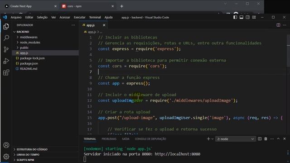Open the Executar menu

(80, 17)
